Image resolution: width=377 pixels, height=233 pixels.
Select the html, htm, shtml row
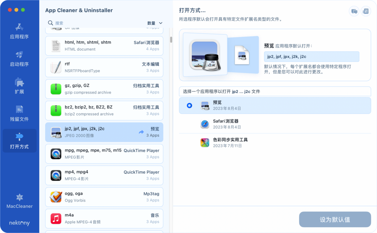104,46
